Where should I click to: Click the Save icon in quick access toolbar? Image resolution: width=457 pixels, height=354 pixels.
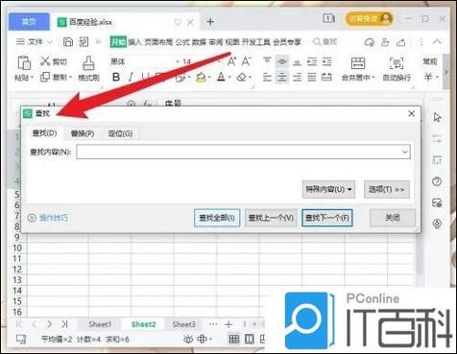68,42
